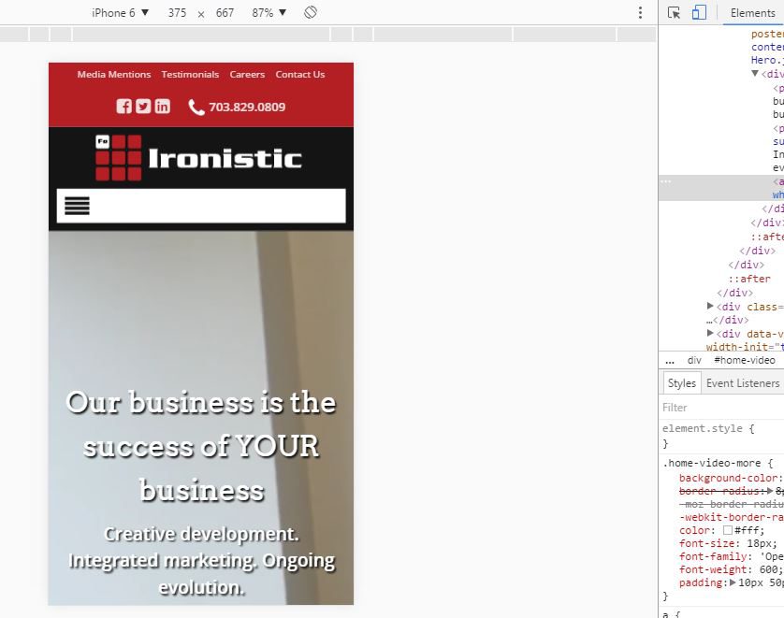The height and width of the screenshot is (618, 784).
Task: Toggle the device toolbar icon
Action: 699,13
